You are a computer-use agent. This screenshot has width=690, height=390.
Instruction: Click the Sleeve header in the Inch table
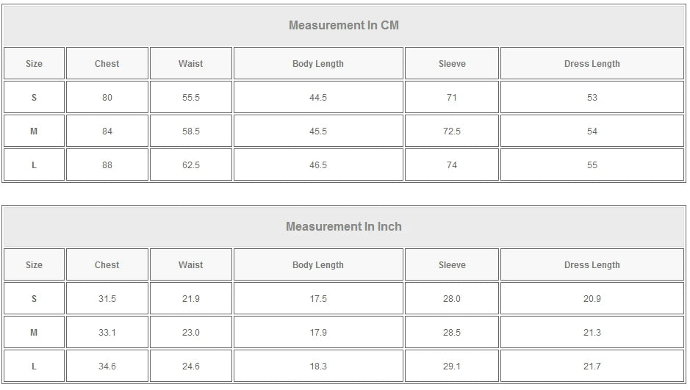452,265
